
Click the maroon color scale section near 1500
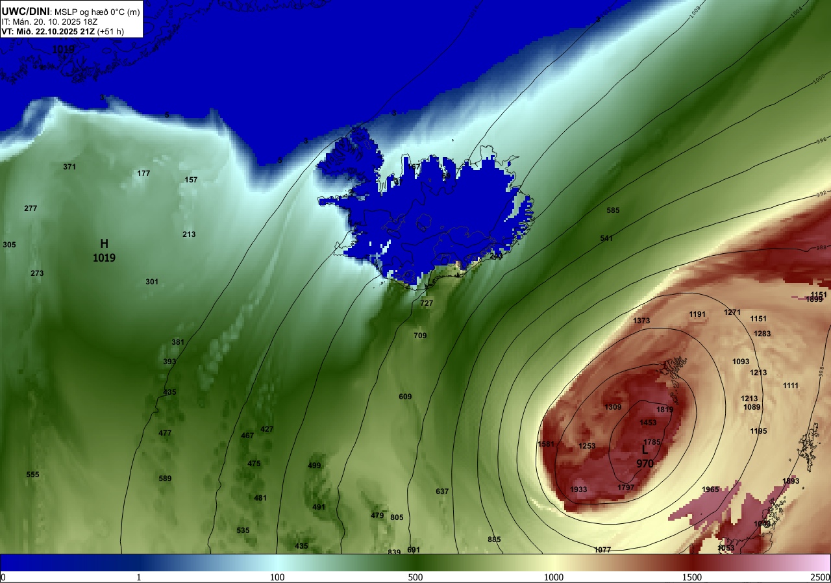click(x=692, y=562)
